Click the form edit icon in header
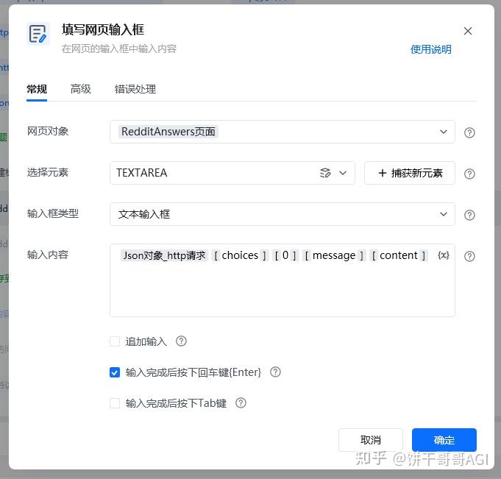Screen dimensions: 501x479 tap(38, 34)
